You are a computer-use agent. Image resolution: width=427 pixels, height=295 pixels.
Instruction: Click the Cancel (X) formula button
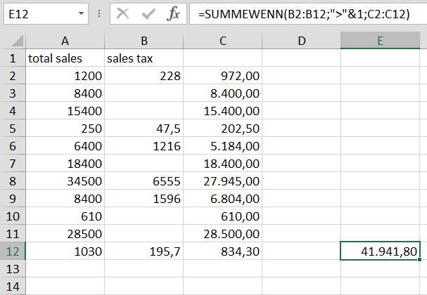(x=122, y=13)
